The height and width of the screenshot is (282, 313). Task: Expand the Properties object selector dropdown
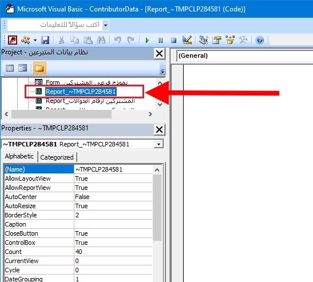pyautogui.click(x=159, y=144)
